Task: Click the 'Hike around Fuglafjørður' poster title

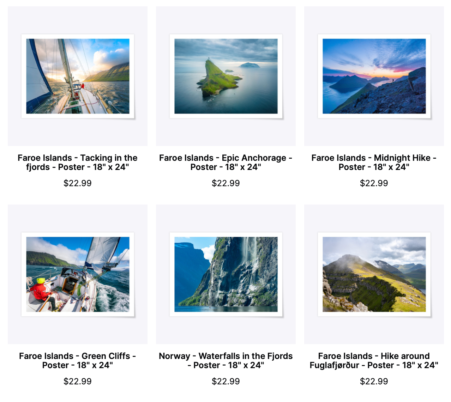Action: (374, 361)
